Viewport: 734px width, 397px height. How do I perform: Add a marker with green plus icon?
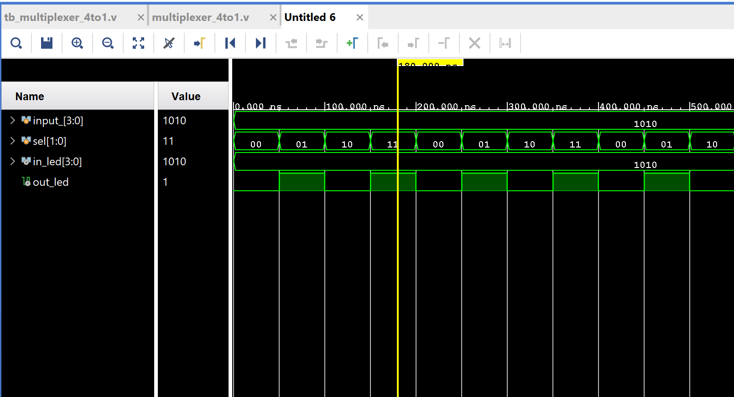[352, 43]
